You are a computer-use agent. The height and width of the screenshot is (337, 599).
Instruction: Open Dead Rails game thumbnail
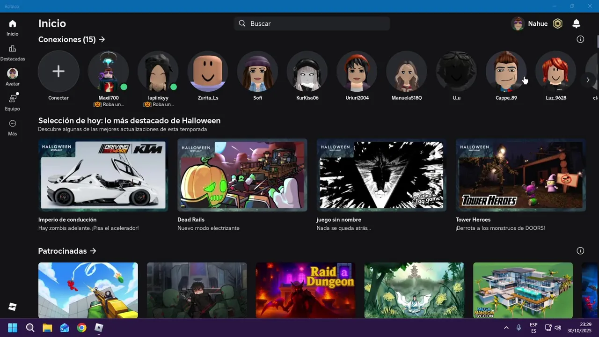click(x=242, y=175)
